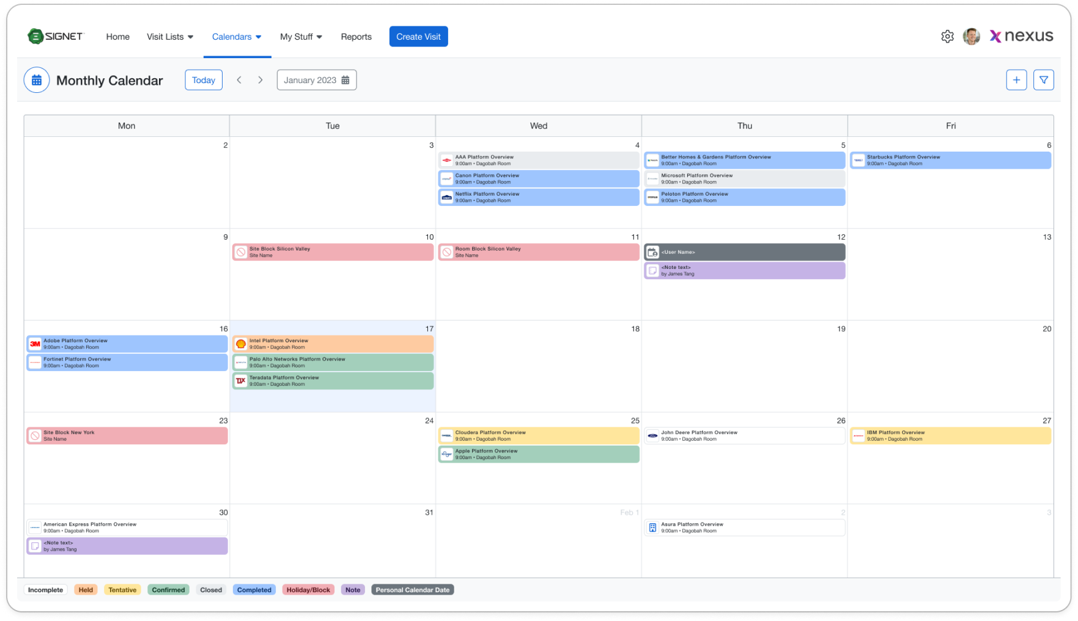Viewport: 1078px width, 621px height.
Task: Select the Note legend tag
Action: click(353, 590)
